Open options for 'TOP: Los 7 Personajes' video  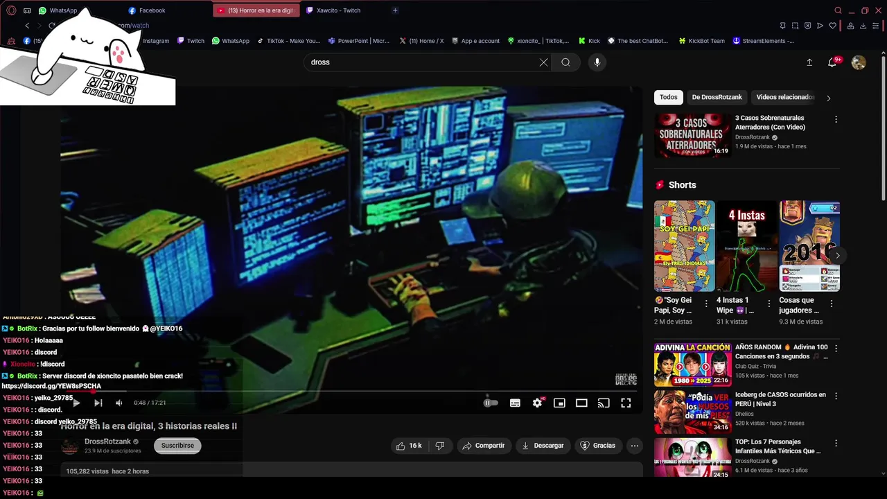coord(836,444)
